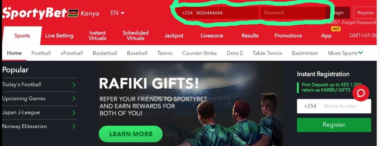Open the GMT+01:00 timezone selector
This screenshot has width=380, height=146.
[363, 35]
